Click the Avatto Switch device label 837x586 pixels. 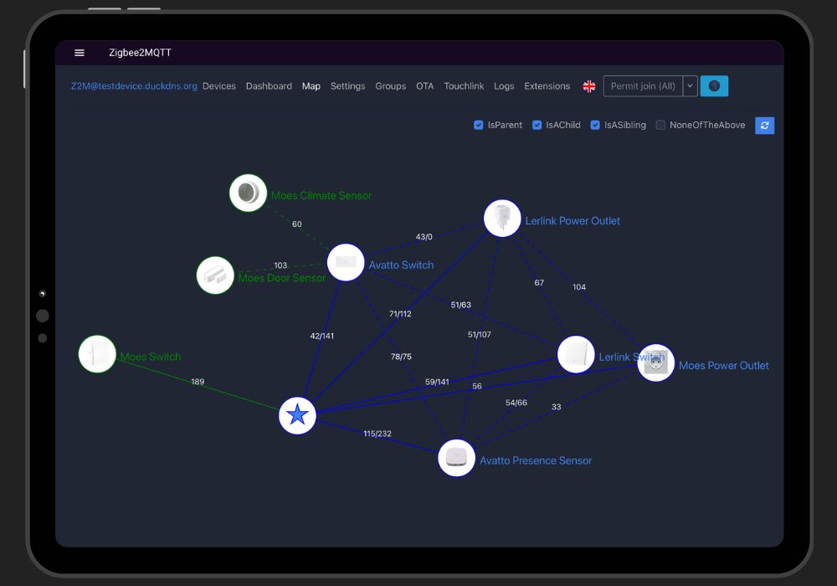coord(401,265)
